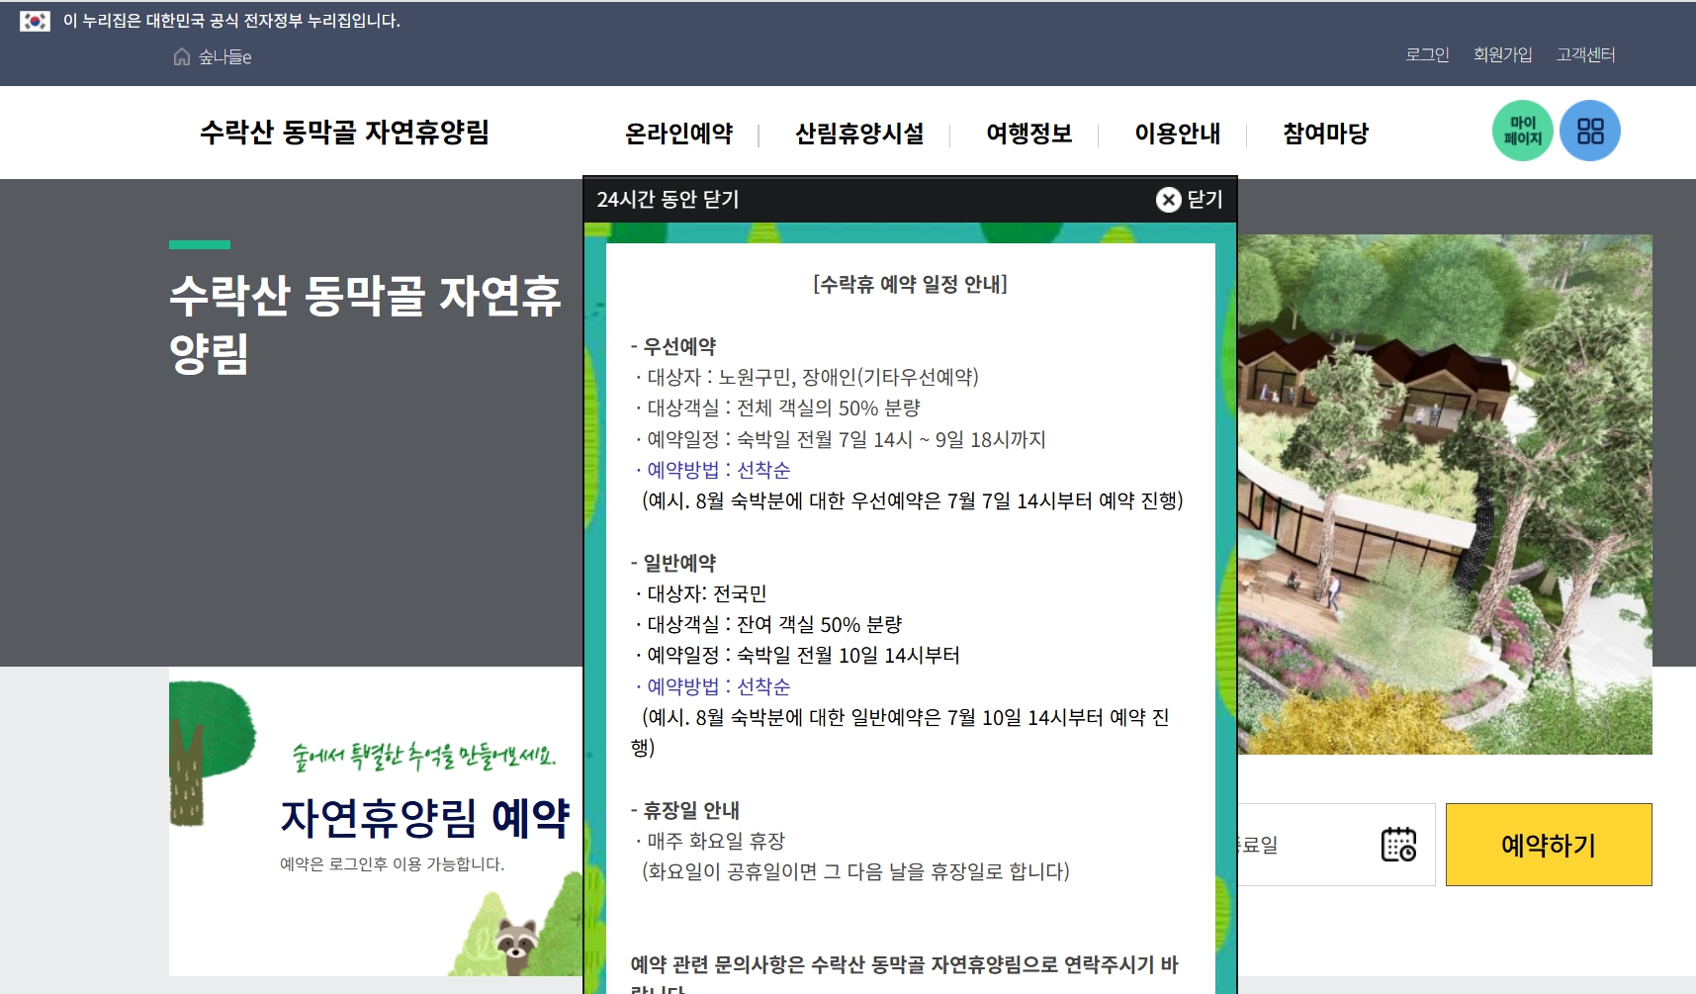
Task: Click the 선착순 link under 일반예약
Action: pyautogui.click(x=765, y=685)
